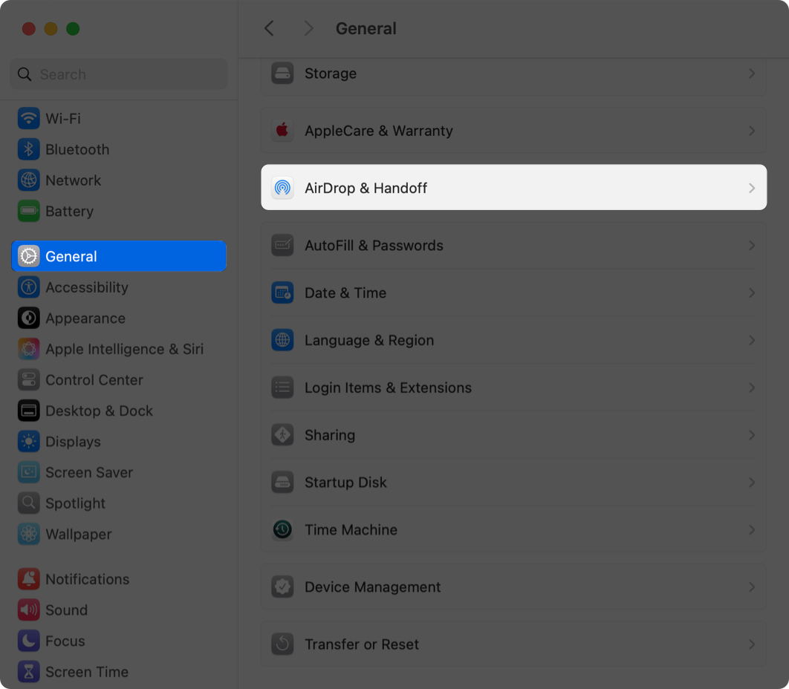Select Bluetooth label in sidebar
The width and height of the screenshot is (789, 689).
77,149
